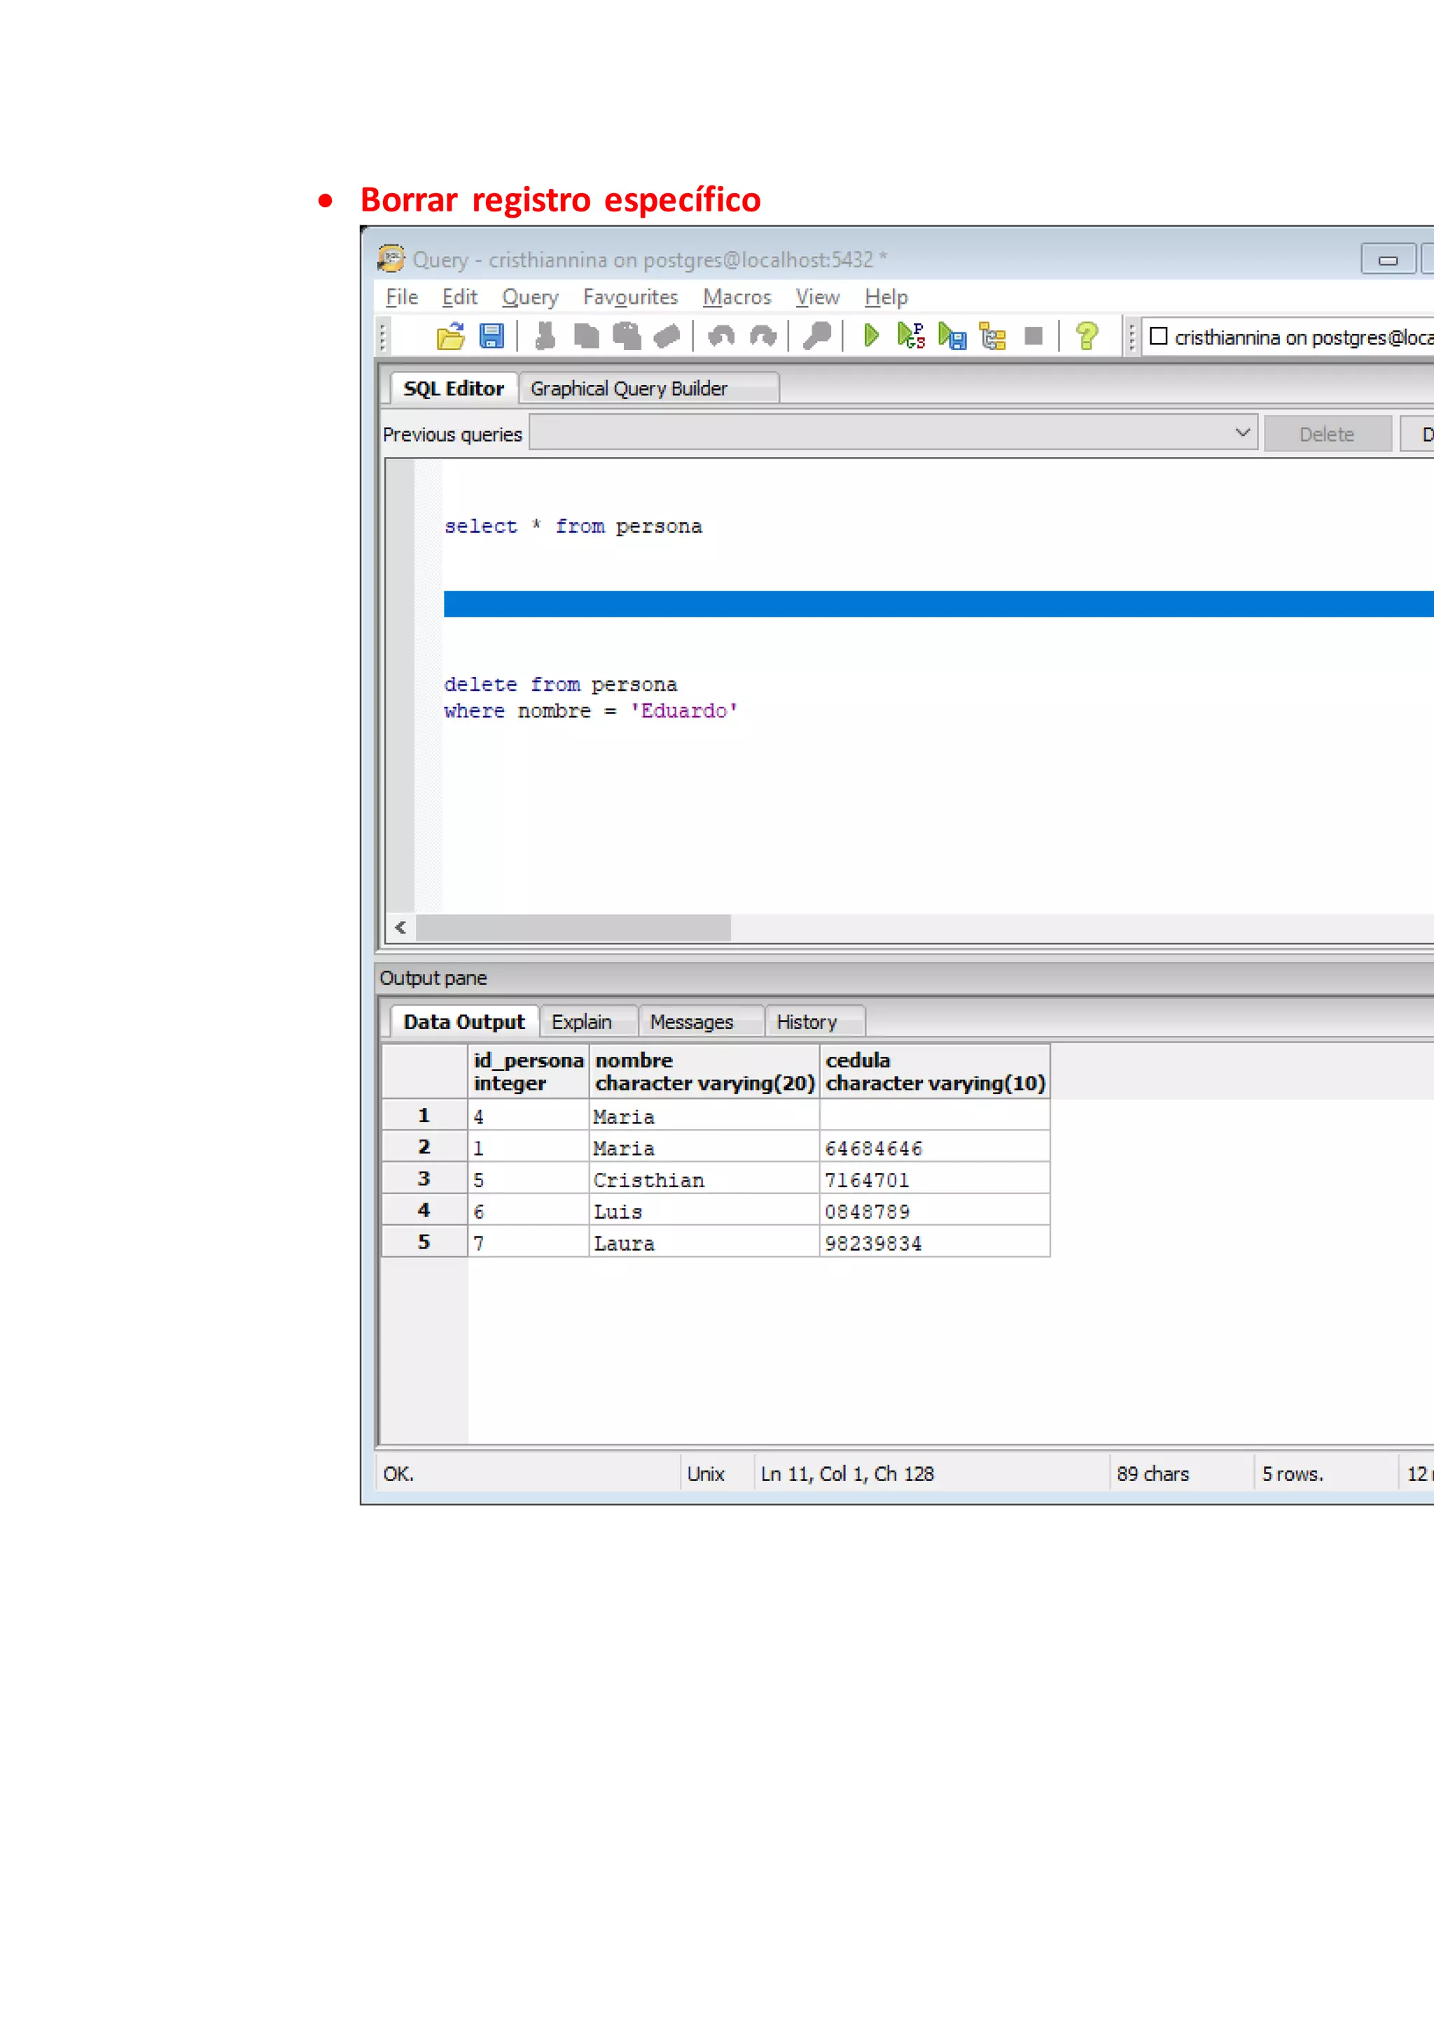Viewport: 1434px width, 2027px height.
Task: Click the Luis cell
Action: [x=704, y=1212]
